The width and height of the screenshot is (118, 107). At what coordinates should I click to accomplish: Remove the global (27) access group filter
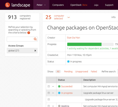35,51
